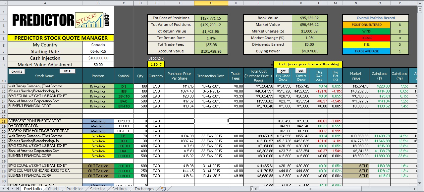Image resolution: width=424 pixels, height=192 pixels.
Task: Click the first SOLD cell in row 27
Action: [x=356, y=166]
